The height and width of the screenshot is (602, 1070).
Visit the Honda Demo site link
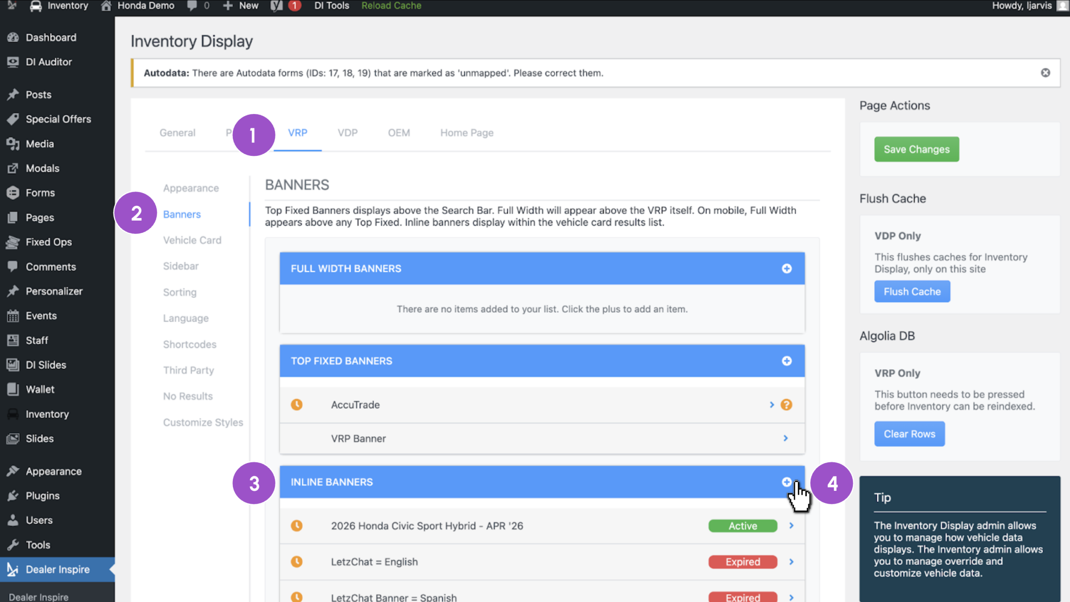[x=138, y=6]
